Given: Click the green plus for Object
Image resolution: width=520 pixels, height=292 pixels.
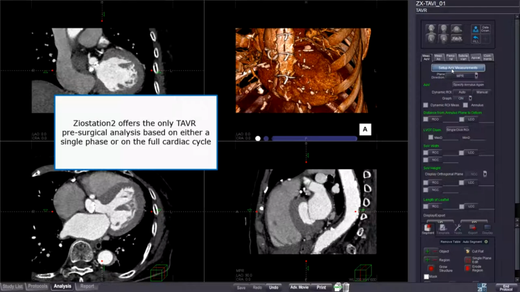Looking at the screenshot, I should [x=428, y=251].
